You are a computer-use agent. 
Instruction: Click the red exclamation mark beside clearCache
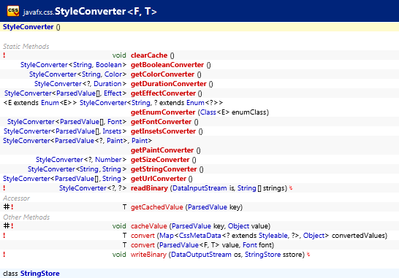point(4,55)
